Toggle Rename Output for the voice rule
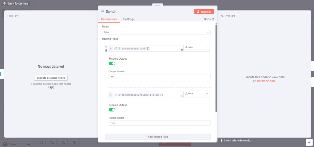Image resolution: width=314 pixels, height=147 pixels. [112, 110]
